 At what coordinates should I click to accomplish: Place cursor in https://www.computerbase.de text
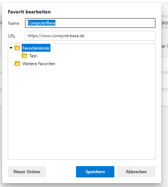pos(56,36)
